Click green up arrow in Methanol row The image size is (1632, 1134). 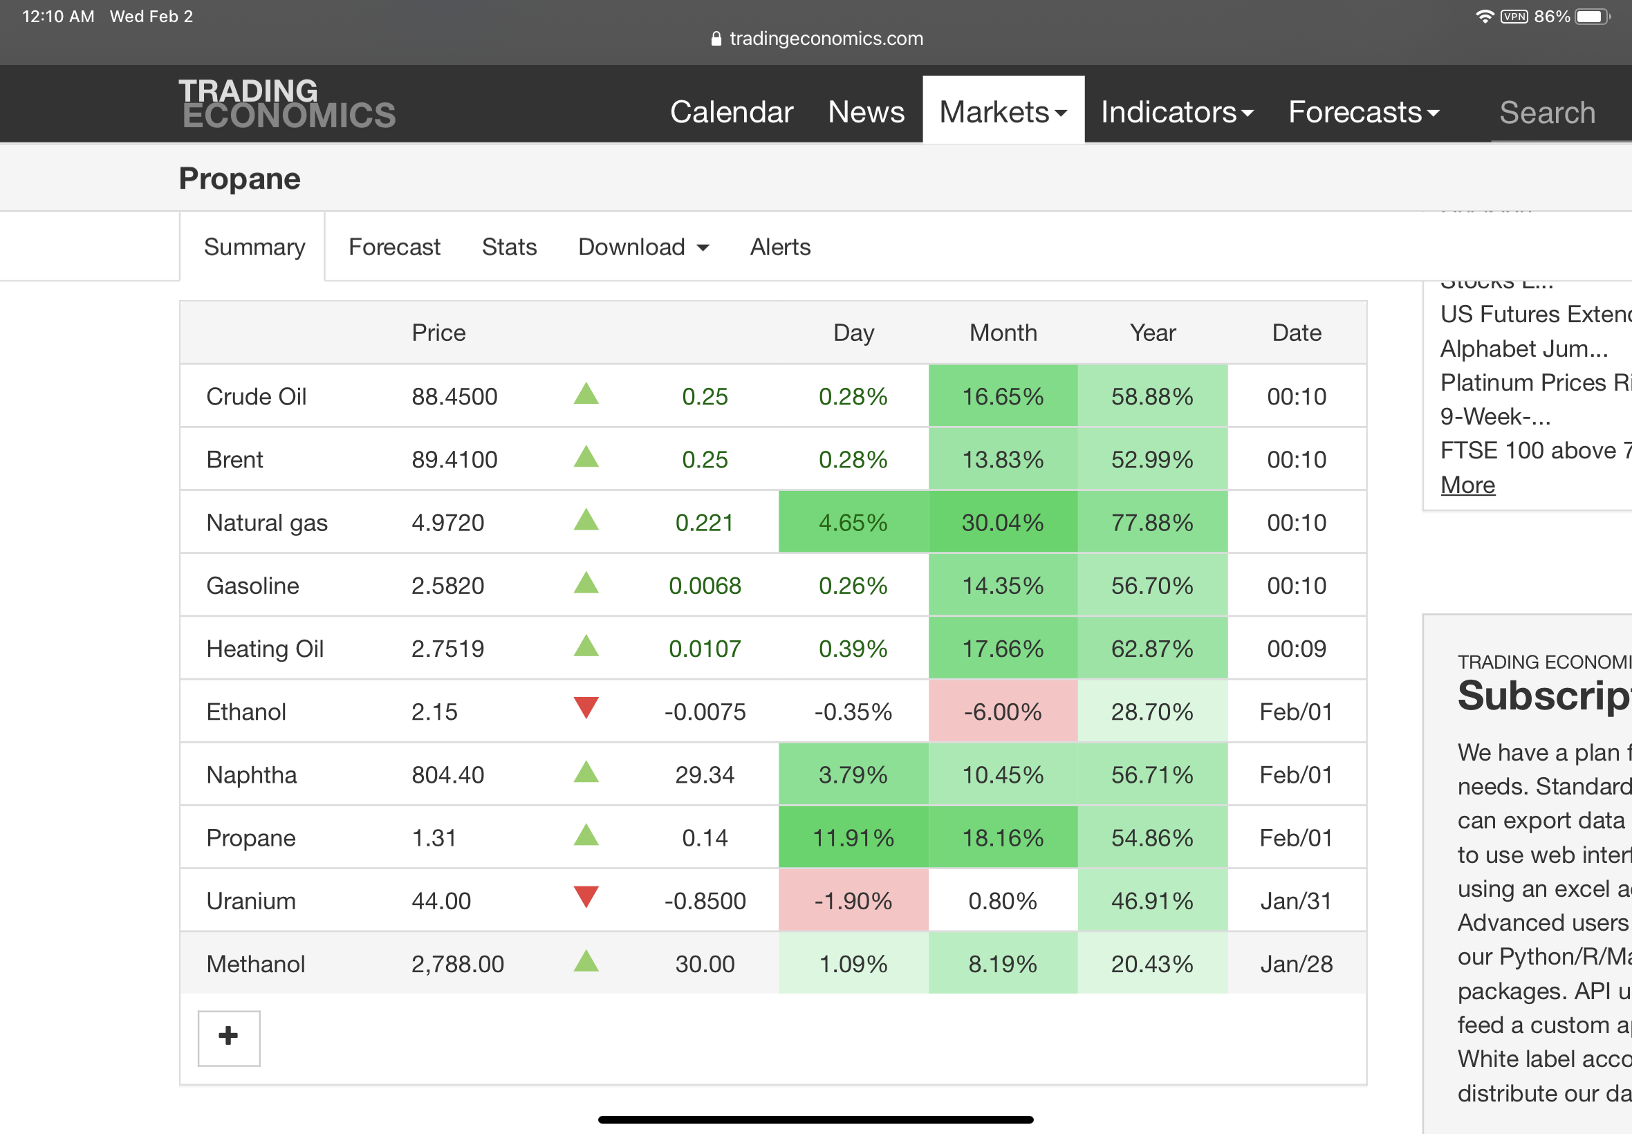click(586, 960)
